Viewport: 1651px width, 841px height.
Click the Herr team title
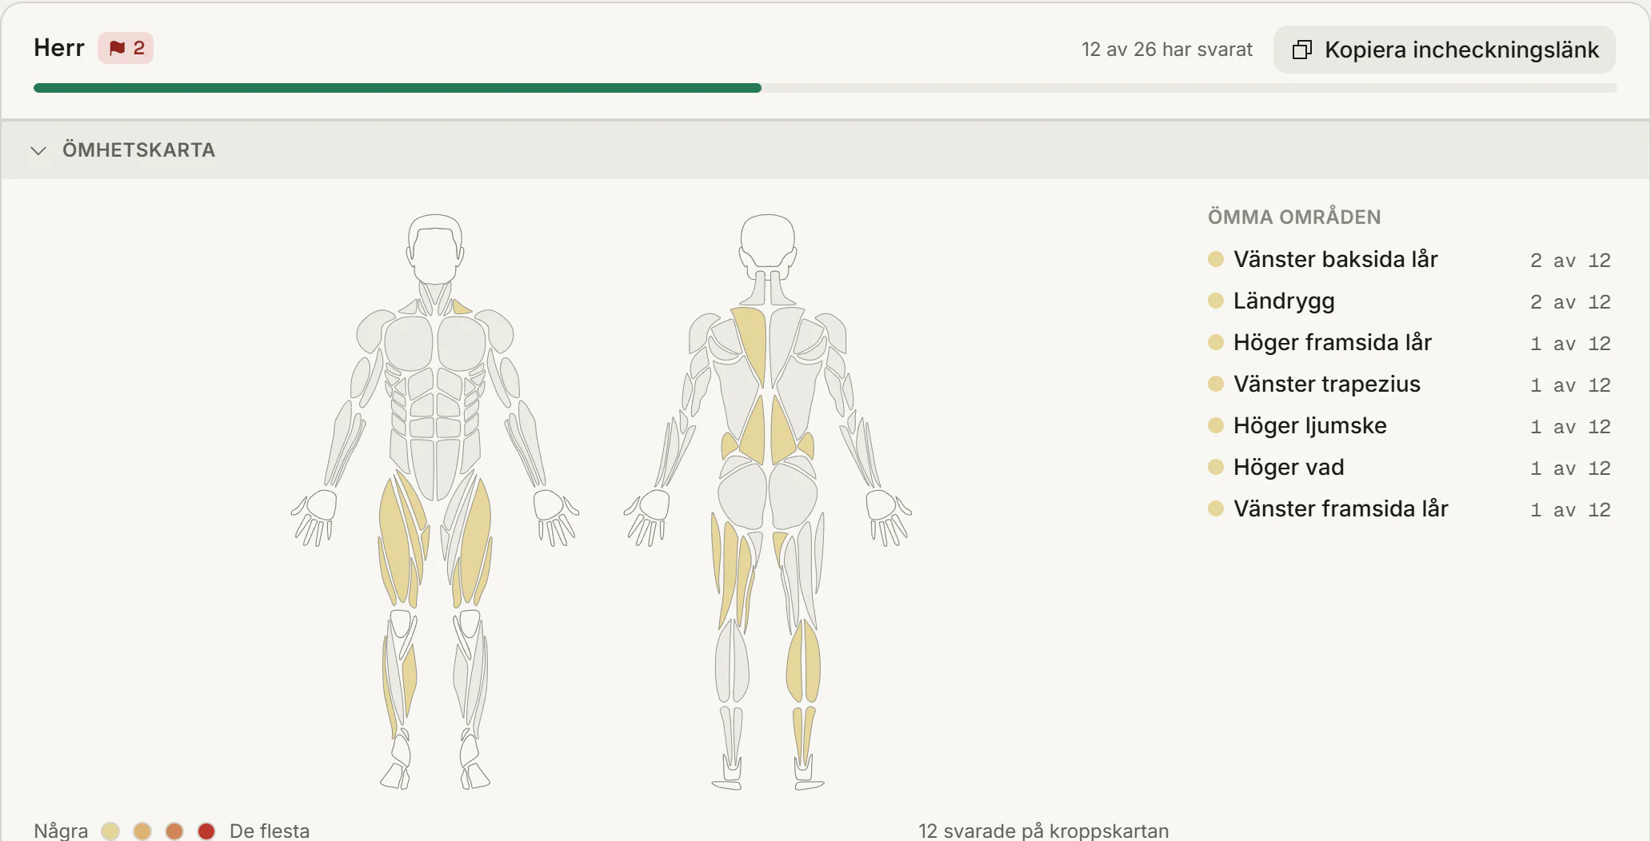59,48
